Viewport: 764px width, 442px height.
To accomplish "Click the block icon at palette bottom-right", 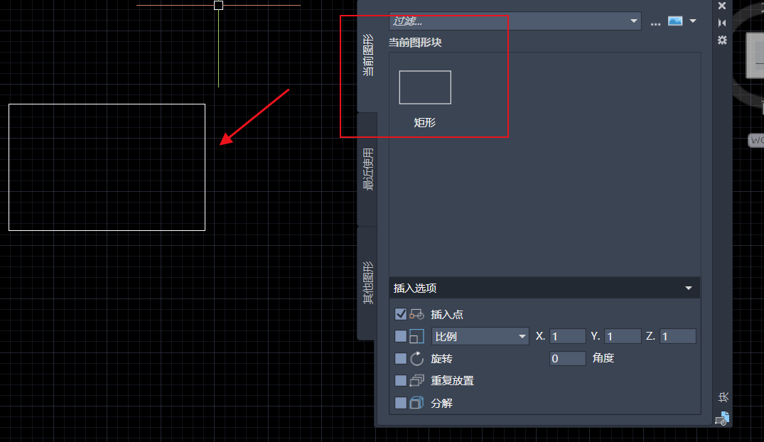I will pos(722,419).
